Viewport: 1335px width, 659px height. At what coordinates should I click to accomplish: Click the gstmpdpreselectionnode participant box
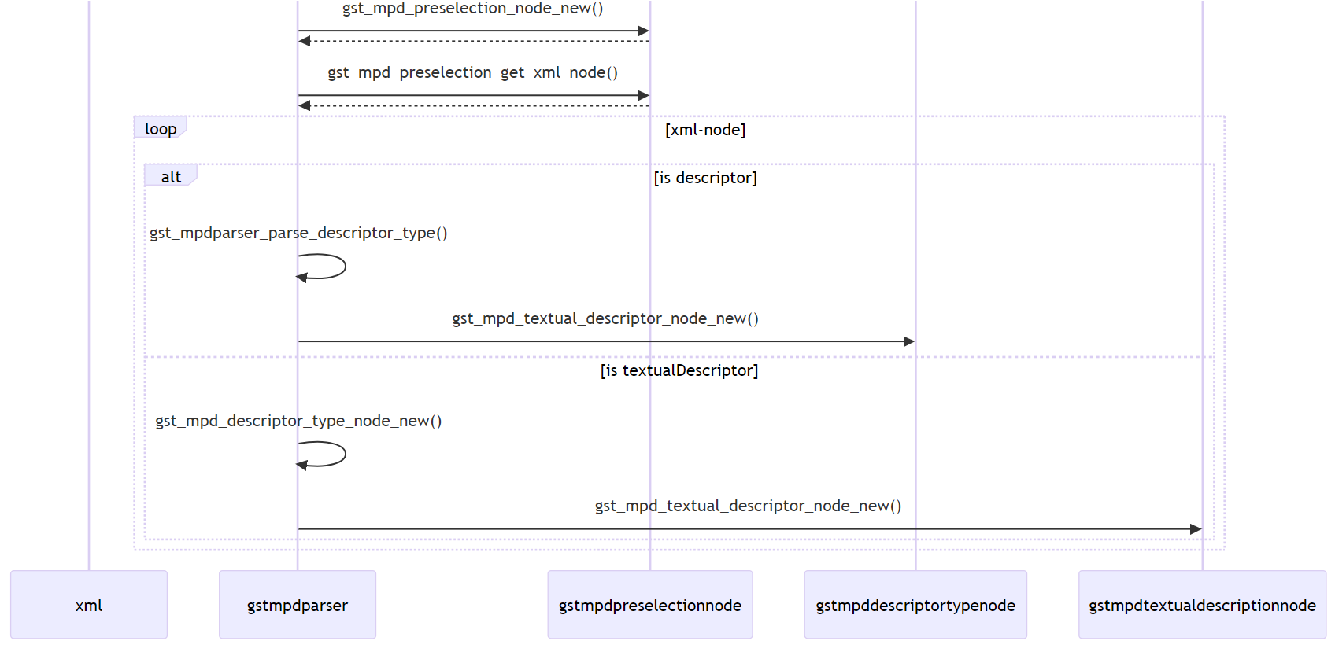point(649,605)
